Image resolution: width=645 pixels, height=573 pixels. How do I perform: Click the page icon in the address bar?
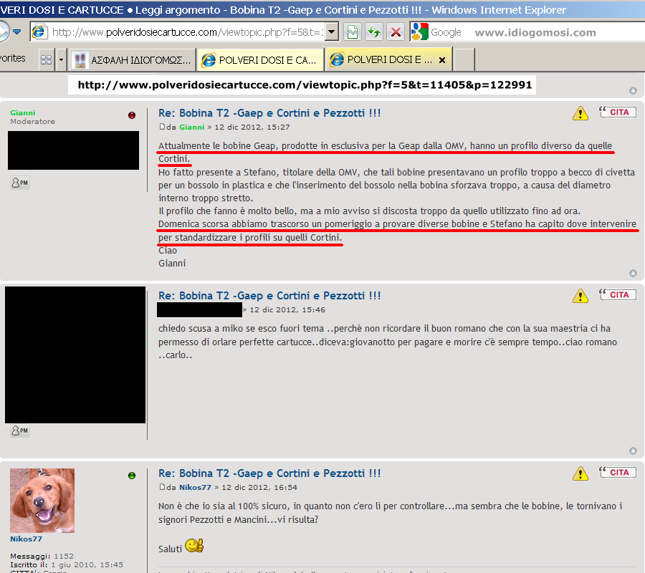pos(39,32)
